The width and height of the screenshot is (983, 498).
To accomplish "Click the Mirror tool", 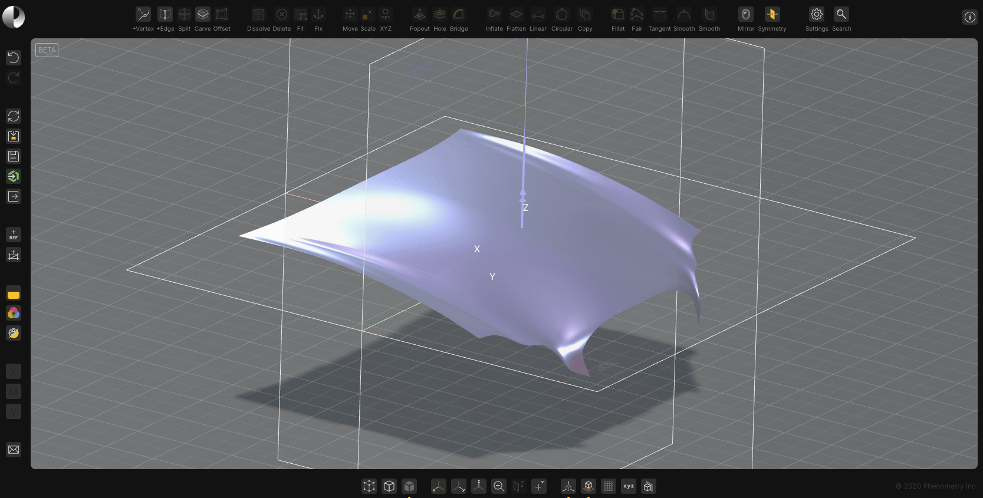I will coord(746,14).
